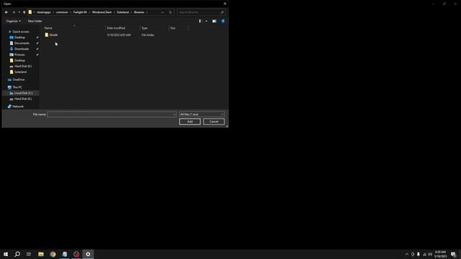Image resolution: width=461 pixels, height=259 pixels.
Task: Jump to Solarland in the breadcrumb
Action: [123, 12]
